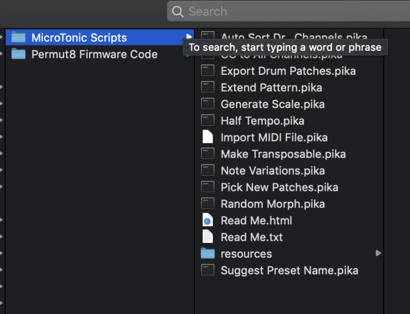Screen dimensions: 410x314
Task: Click the Safari icon for Read Me.html
Action: (208, 220)
